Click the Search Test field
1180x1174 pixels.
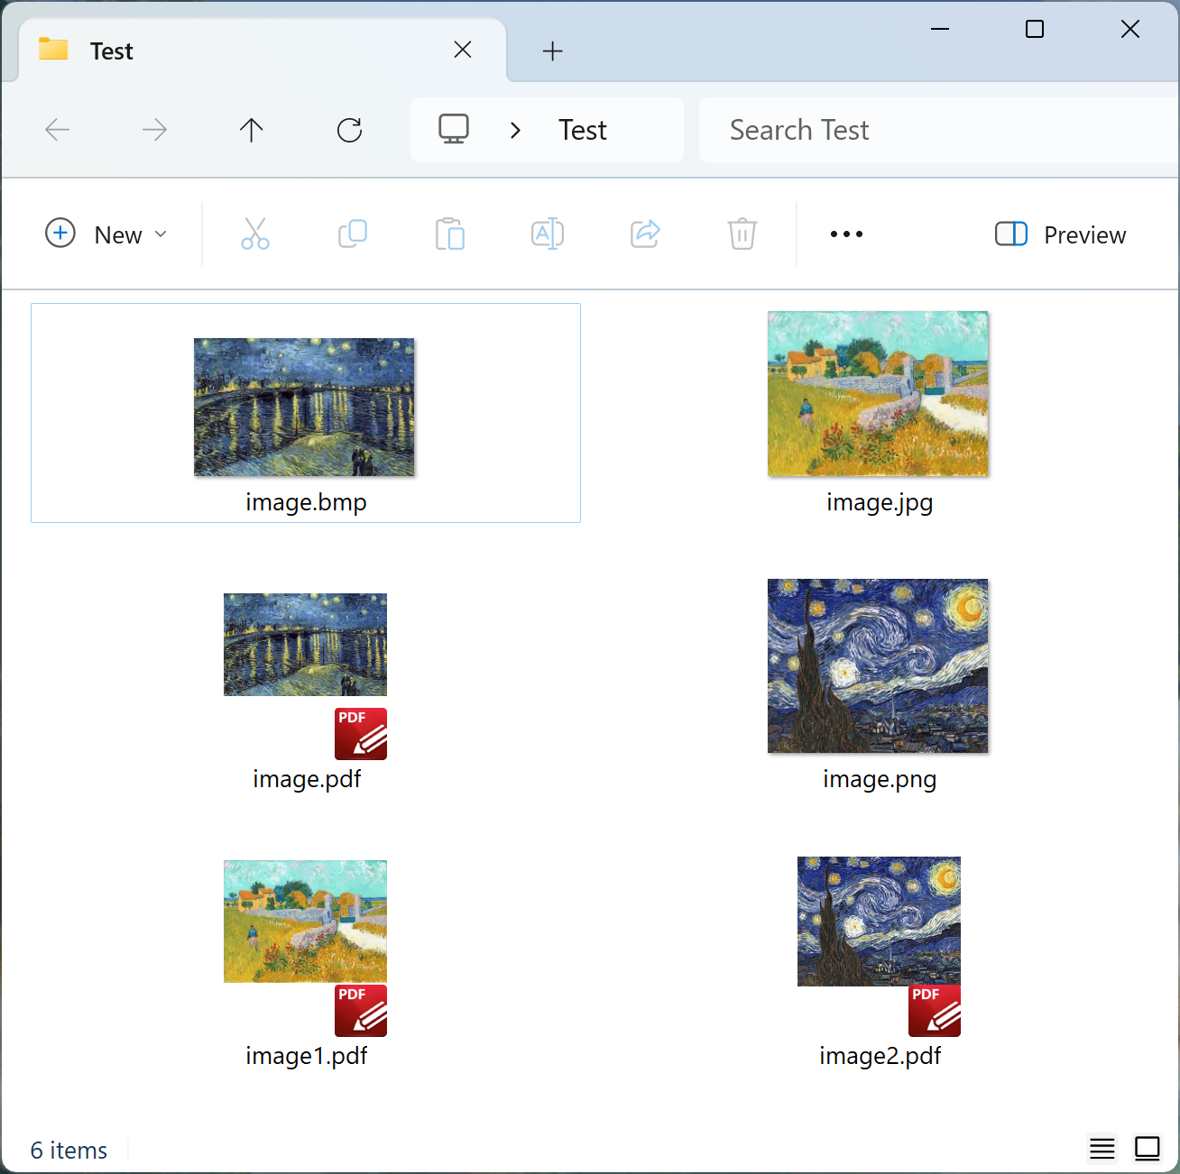coord(938,130)
